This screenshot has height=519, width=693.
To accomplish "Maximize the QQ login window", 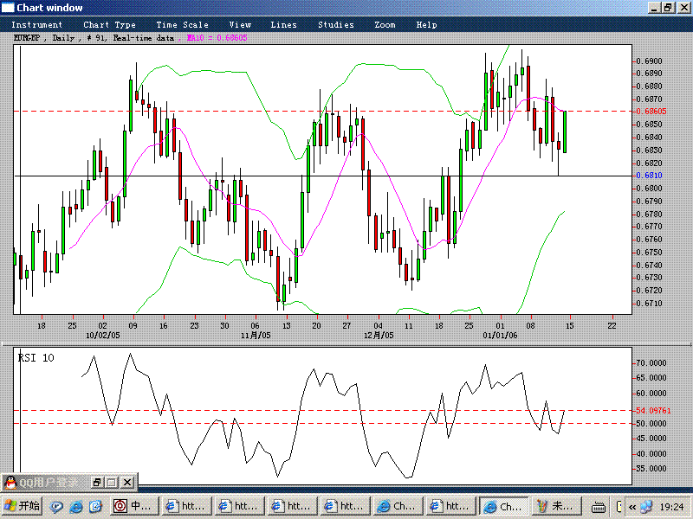I will coord(112,483).
